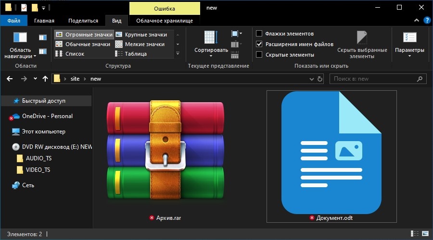
Task: Select Огромные значки layout
Action: (84, 35)
